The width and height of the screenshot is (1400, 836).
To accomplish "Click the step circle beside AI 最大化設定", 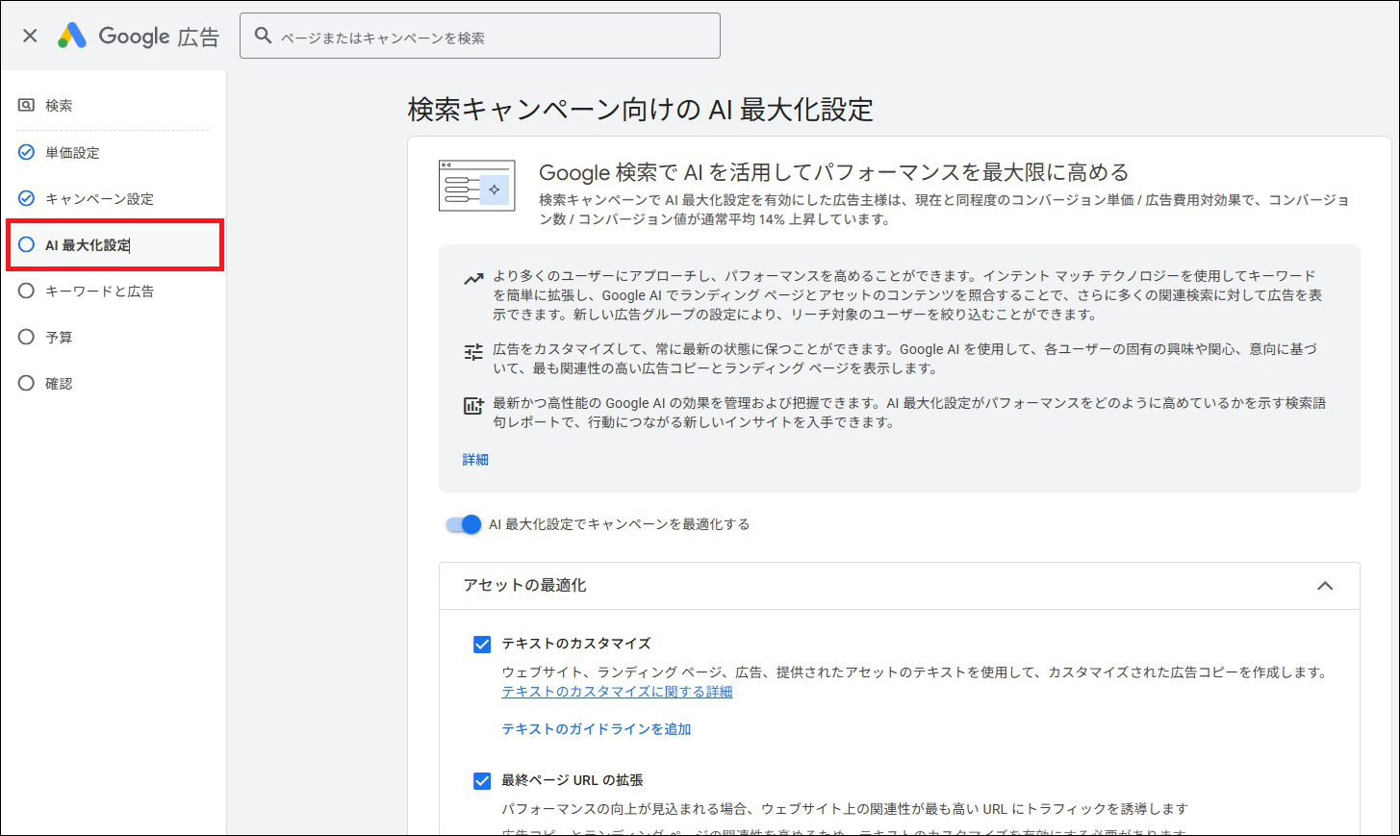I will click(27, 244).
